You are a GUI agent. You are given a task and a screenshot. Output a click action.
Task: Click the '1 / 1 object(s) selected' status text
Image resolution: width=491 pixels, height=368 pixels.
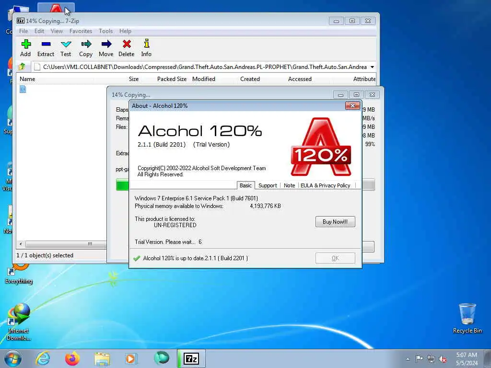click(x=45, y=255)
